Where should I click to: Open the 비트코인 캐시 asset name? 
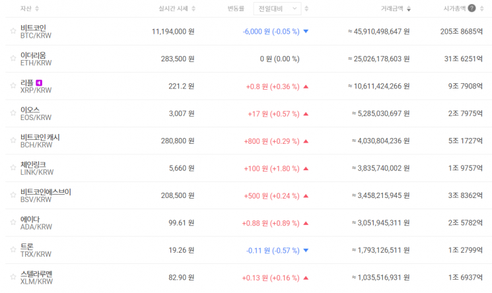[x=40, y=137]
